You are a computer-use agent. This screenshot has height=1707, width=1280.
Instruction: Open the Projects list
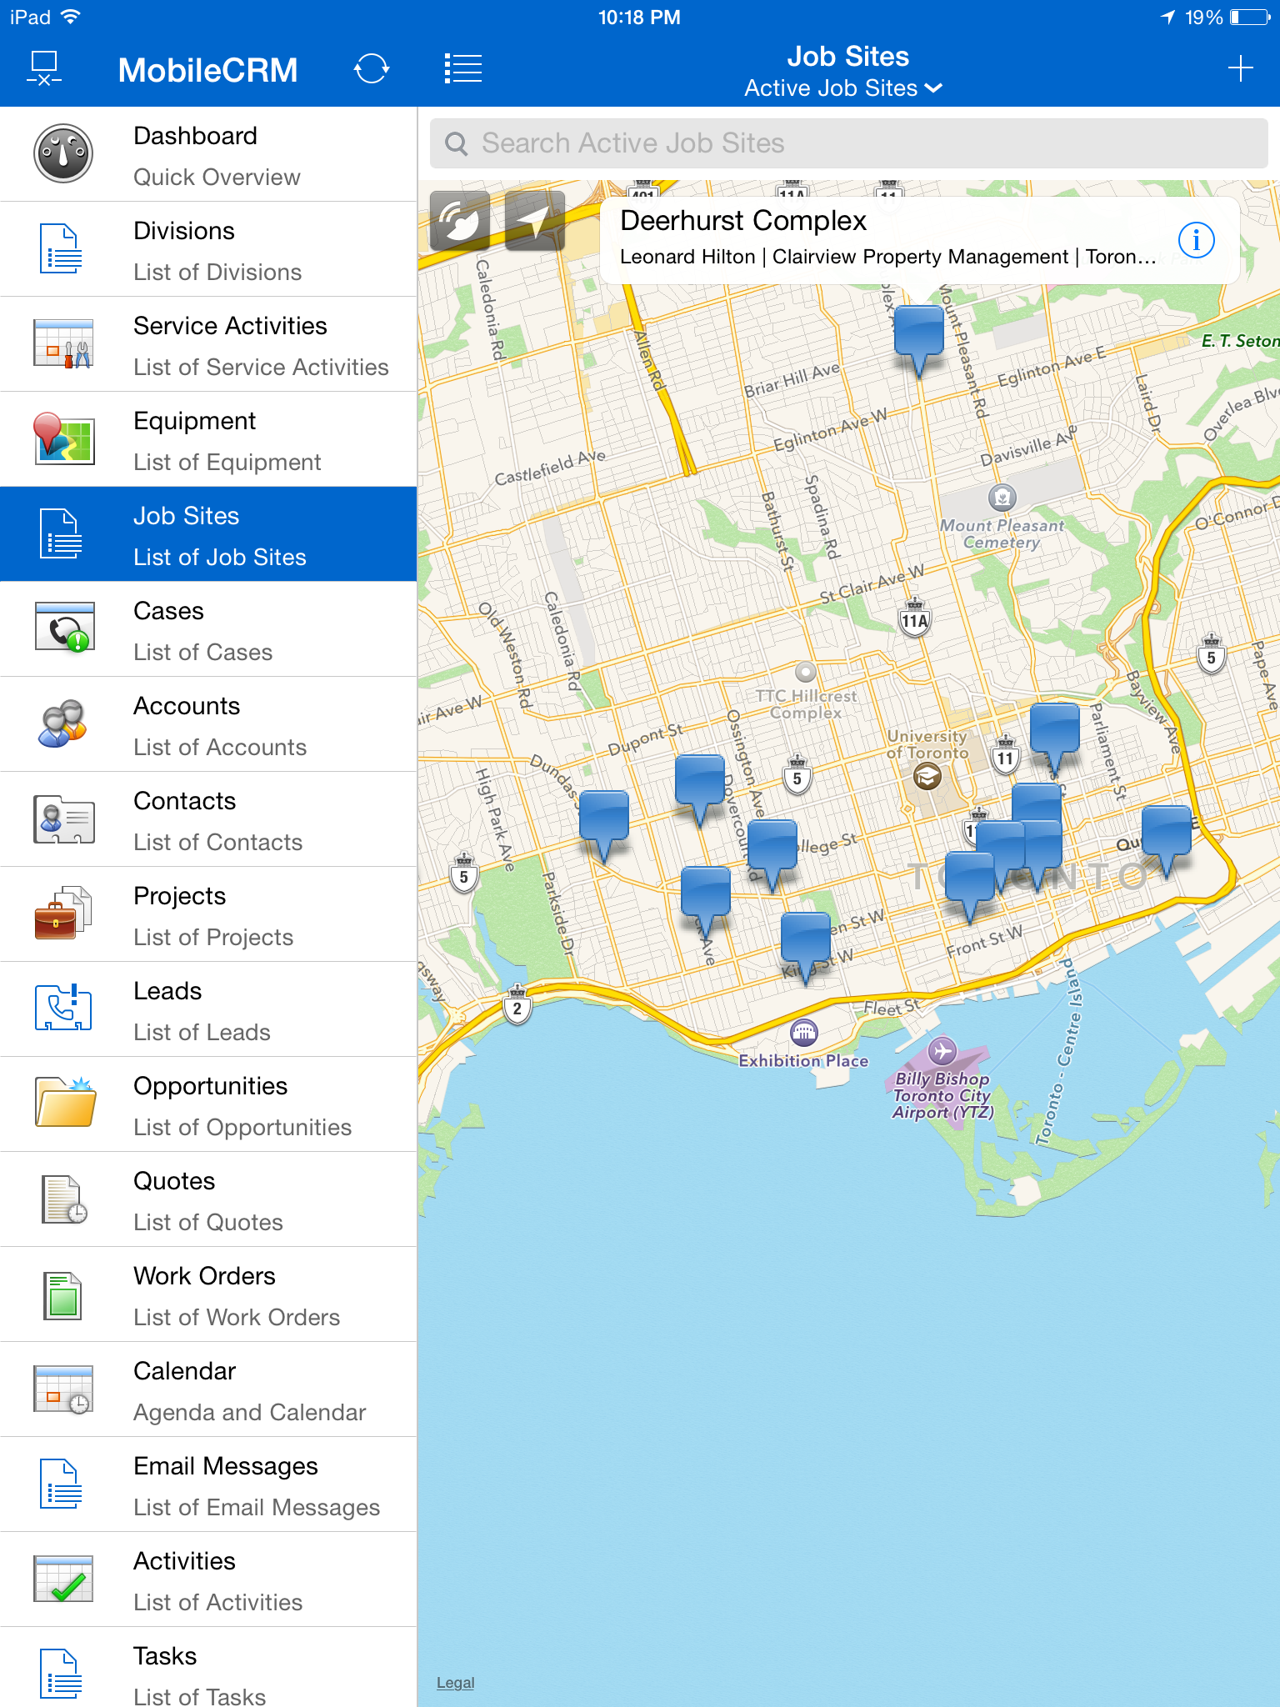(x=208, y=914)
